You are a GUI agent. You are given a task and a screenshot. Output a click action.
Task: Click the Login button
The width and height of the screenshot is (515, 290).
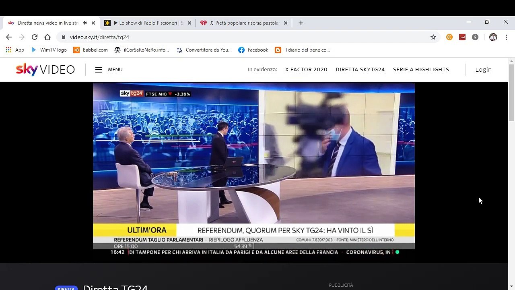tap(483, 70)
